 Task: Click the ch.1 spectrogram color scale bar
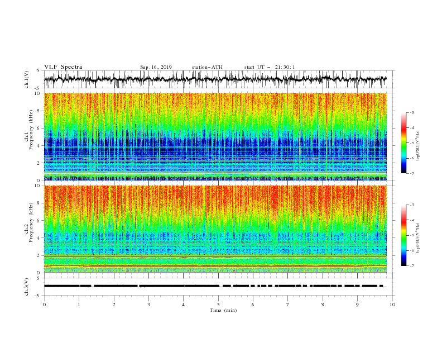(403, 143)
